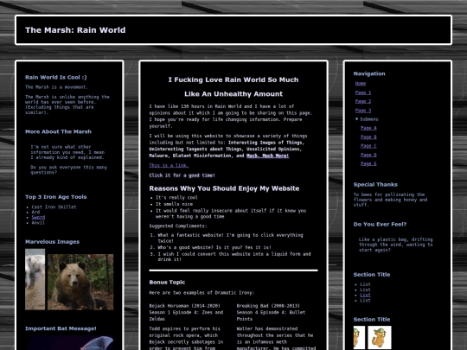This screenshot has height=350, width=467.
Task: Select Page 3 navigation link
Action: (363, 111)
